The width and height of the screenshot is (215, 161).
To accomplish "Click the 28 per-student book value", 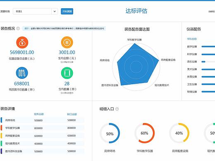I will pyautogui.click(x=67, y=83).
